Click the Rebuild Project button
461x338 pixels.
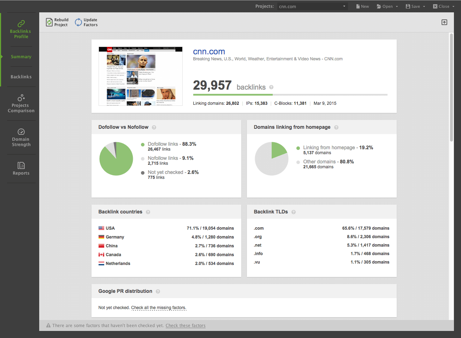57,22
